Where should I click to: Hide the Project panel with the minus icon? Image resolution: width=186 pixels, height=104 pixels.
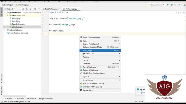39,9
